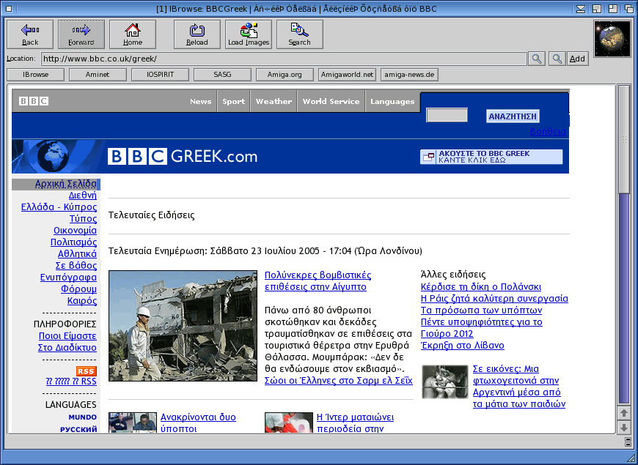The image size is (638, 465).
Task: Open the Σε Βάθος sidebar link
Action: pyautogui.click(x=76, y=266)
